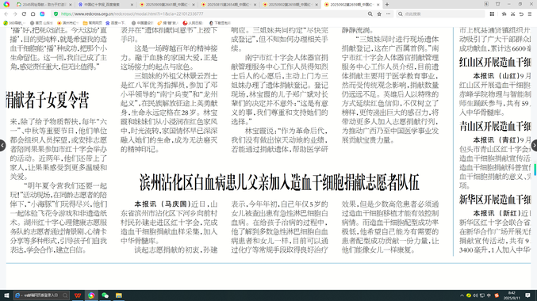Open the browser home page
537x301 pixels.
[33, 14]
